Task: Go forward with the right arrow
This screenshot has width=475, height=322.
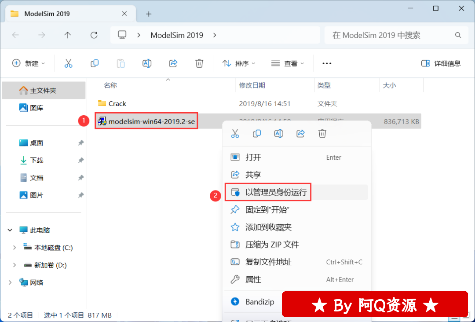Action: click(41, 35)
